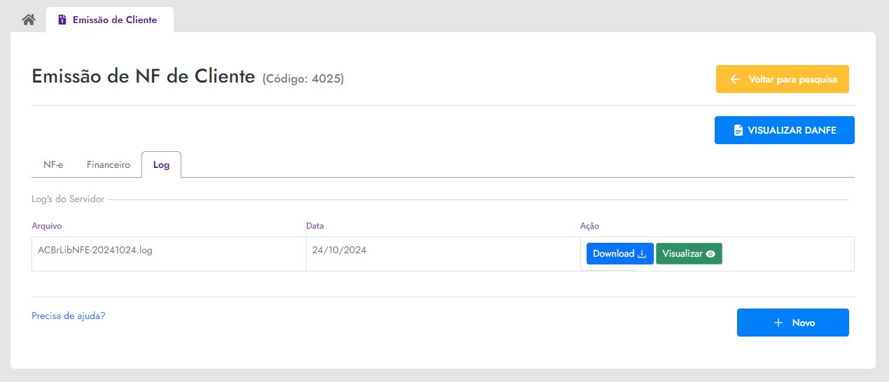Image resolution: width=889 pixels, height=382 pixels.
Task: Click the plus icon in Novo button
Action: coord(778,323)
